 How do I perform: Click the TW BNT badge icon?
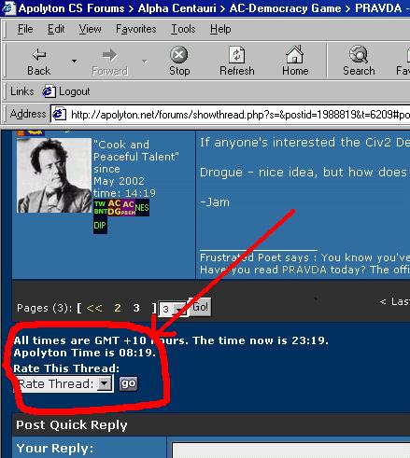(101, 208)
